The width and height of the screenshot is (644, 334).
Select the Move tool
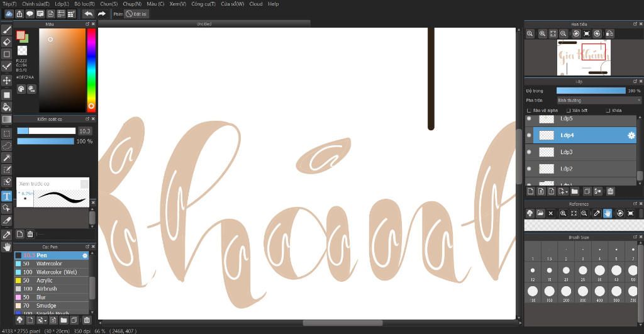pyautogui.click(x=6, y=80)
